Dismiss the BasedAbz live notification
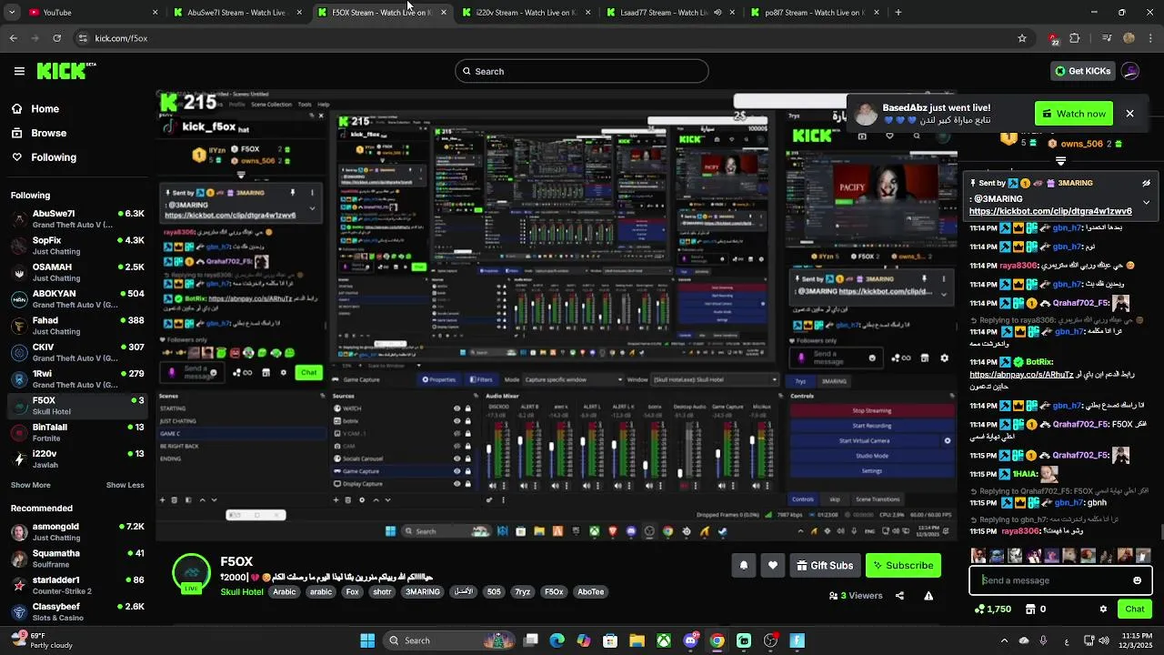Image resolution: width=1164 pixels, height=655 pixels. pyautogui.click(x=1129, y=114)
